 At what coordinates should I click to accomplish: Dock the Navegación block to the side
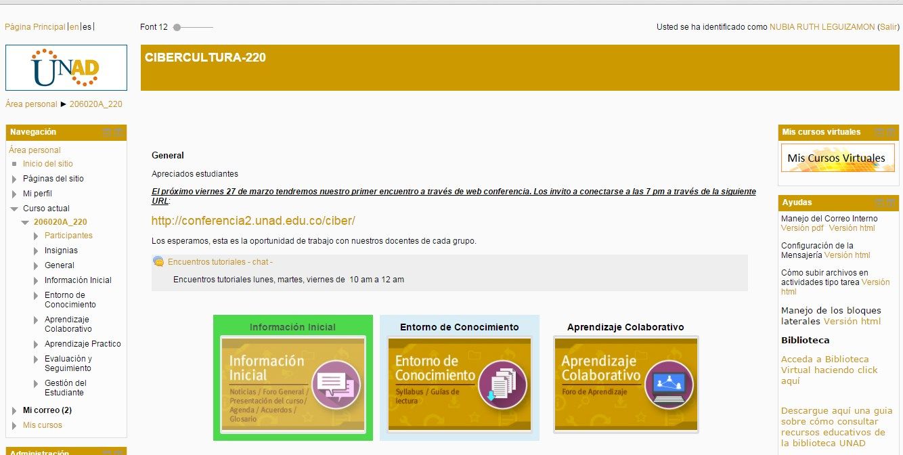[118, 132]
